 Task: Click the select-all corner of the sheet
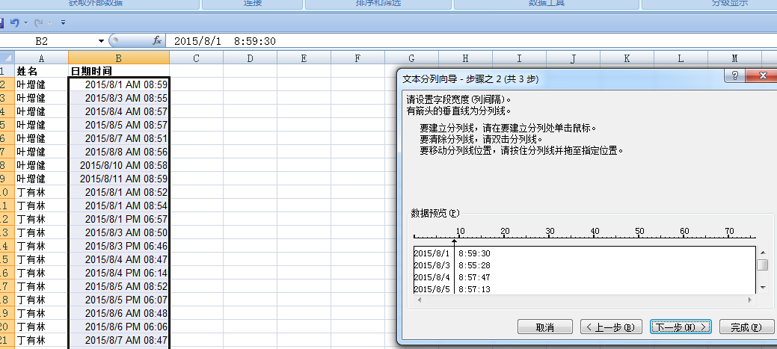tap(7, 58)
